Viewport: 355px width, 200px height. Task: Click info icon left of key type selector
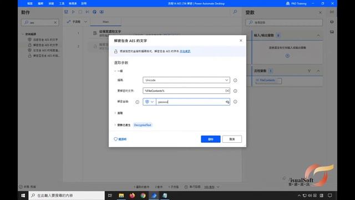coord(137,102)
